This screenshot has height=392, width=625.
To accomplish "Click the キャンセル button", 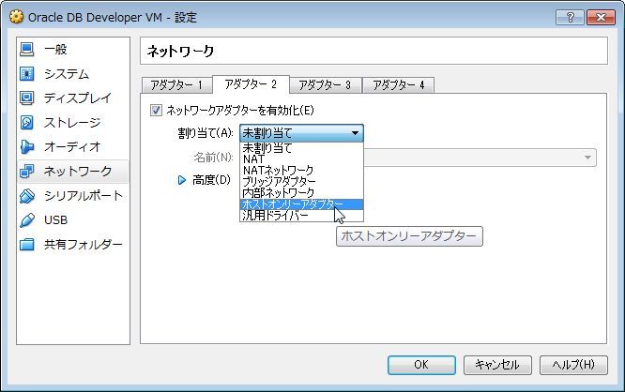I will (x=497, y=365).
